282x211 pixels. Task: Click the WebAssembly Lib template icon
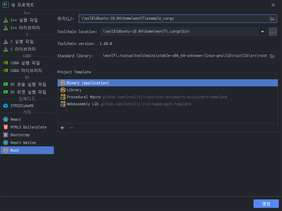pyautogui.click(x=63, y=104)
